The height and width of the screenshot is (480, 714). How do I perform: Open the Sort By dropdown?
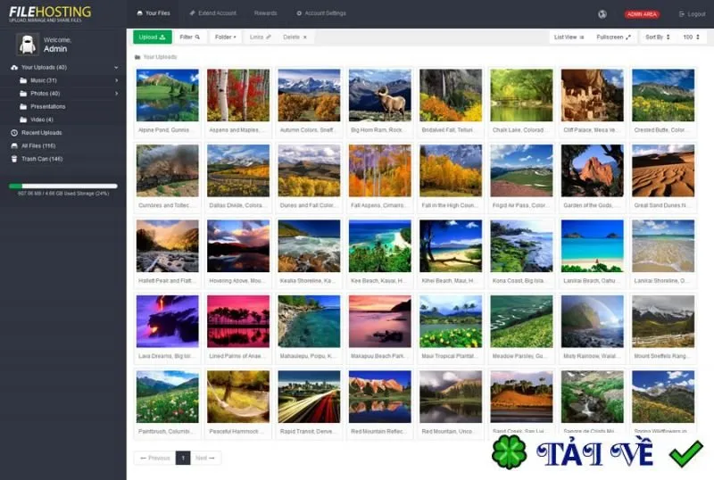pos(658,37)
